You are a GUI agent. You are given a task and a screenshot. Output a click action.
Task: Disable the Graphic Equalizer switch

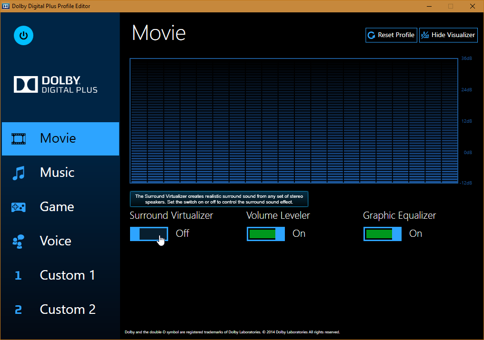tap(383, 234)
